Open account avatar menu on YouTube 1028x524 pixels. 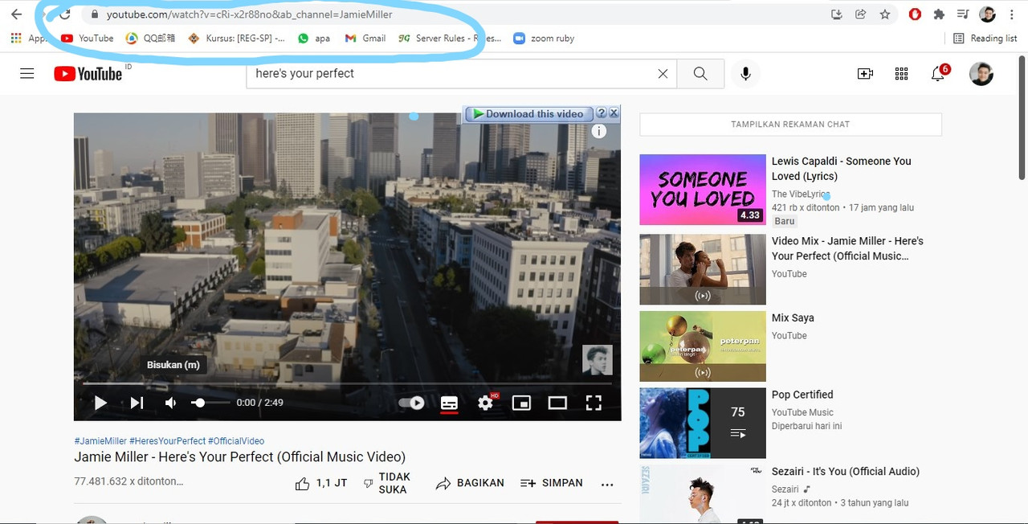tap(981, 73)
